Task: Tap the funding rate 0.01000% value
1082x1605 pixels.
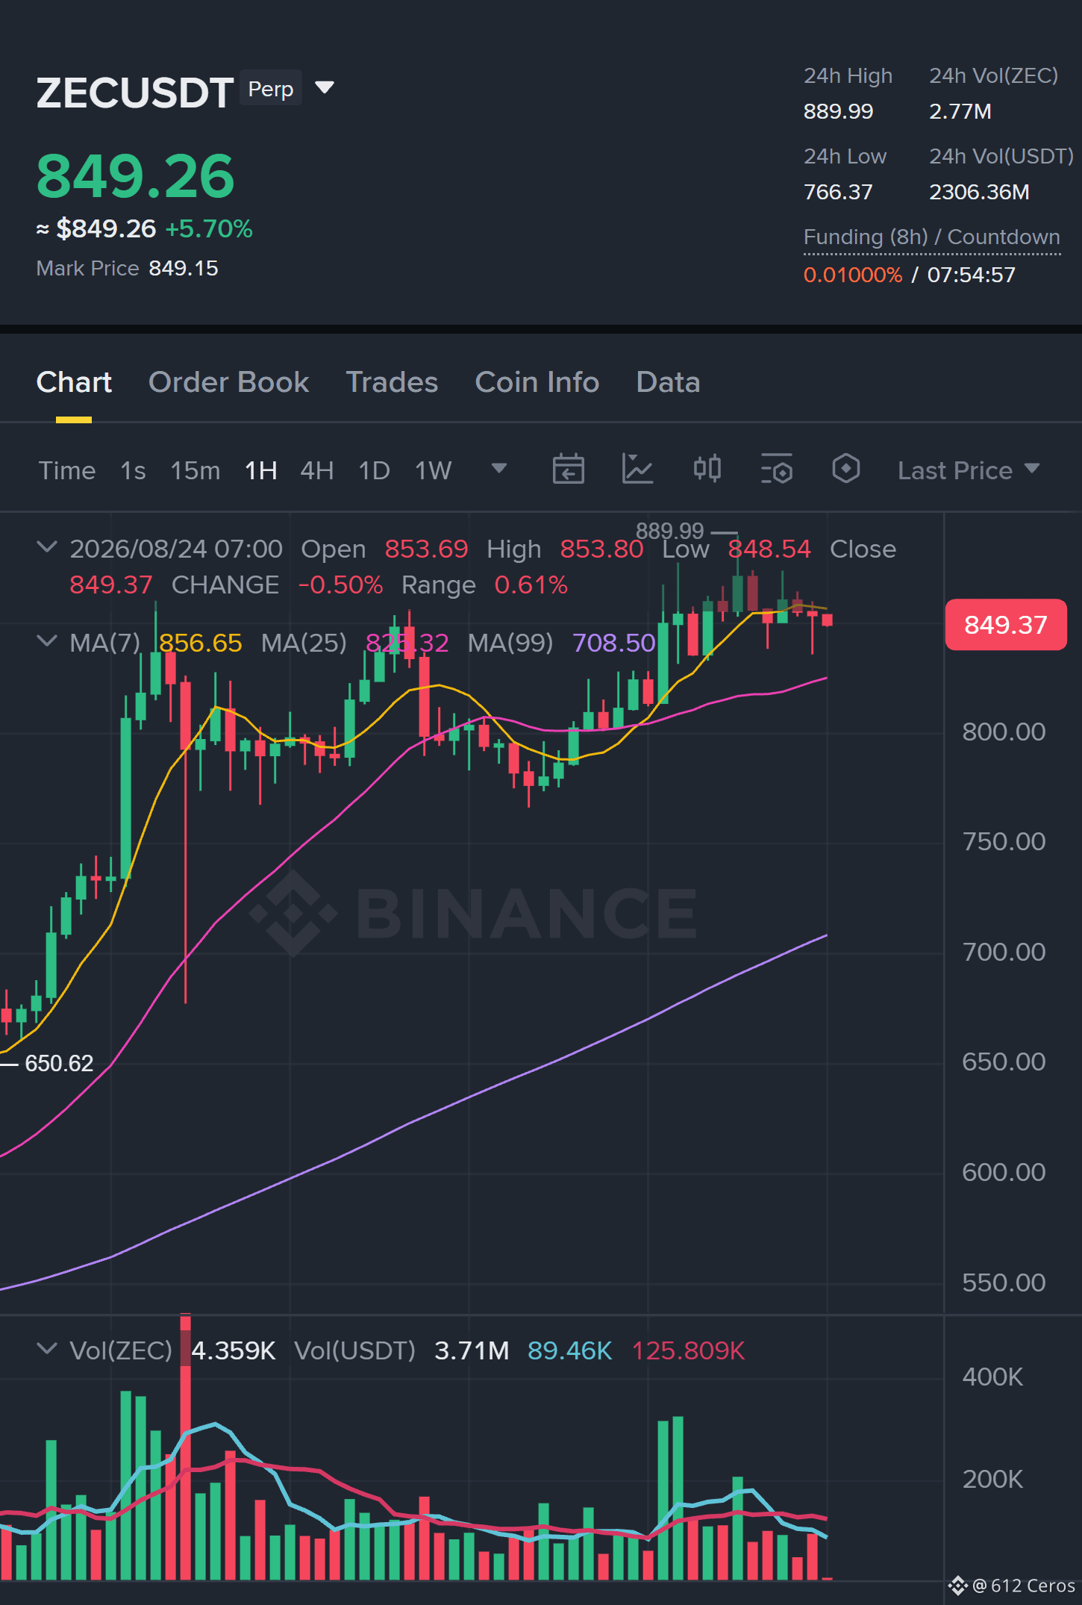Action: coord(853,275)
